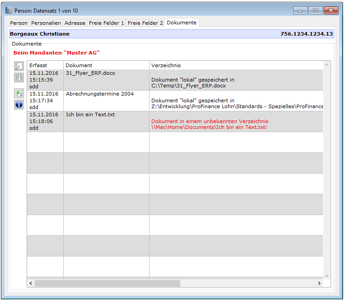The height and width of the screenshot is (302, 346).
Task: Open the Personalien tab
Action: pyautogui.click(x=46, y=23)
